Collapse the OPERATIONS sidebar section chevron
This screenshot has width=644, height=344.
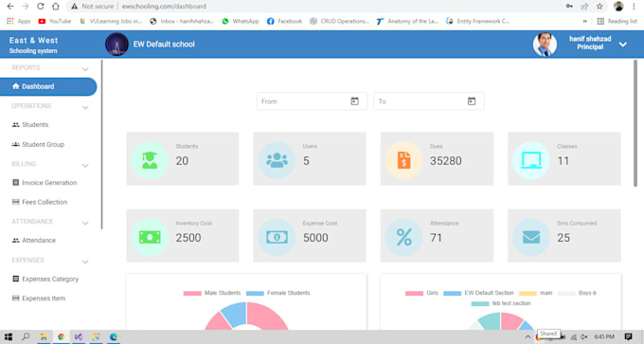85,108
